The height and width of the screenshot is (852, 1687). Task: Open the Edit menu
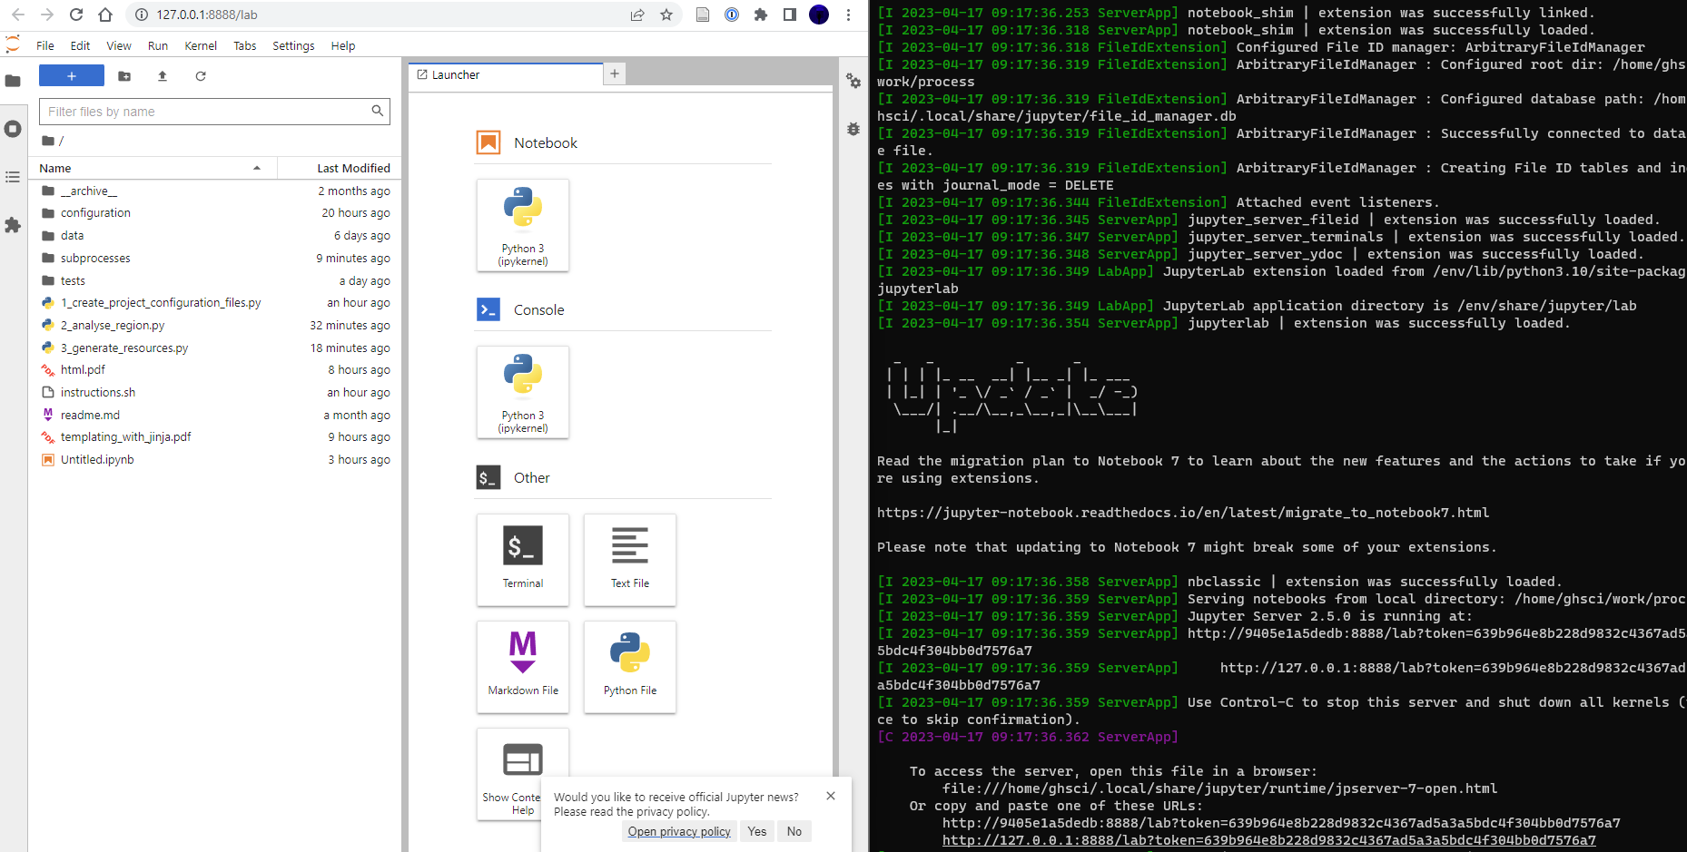click(80, 45)
